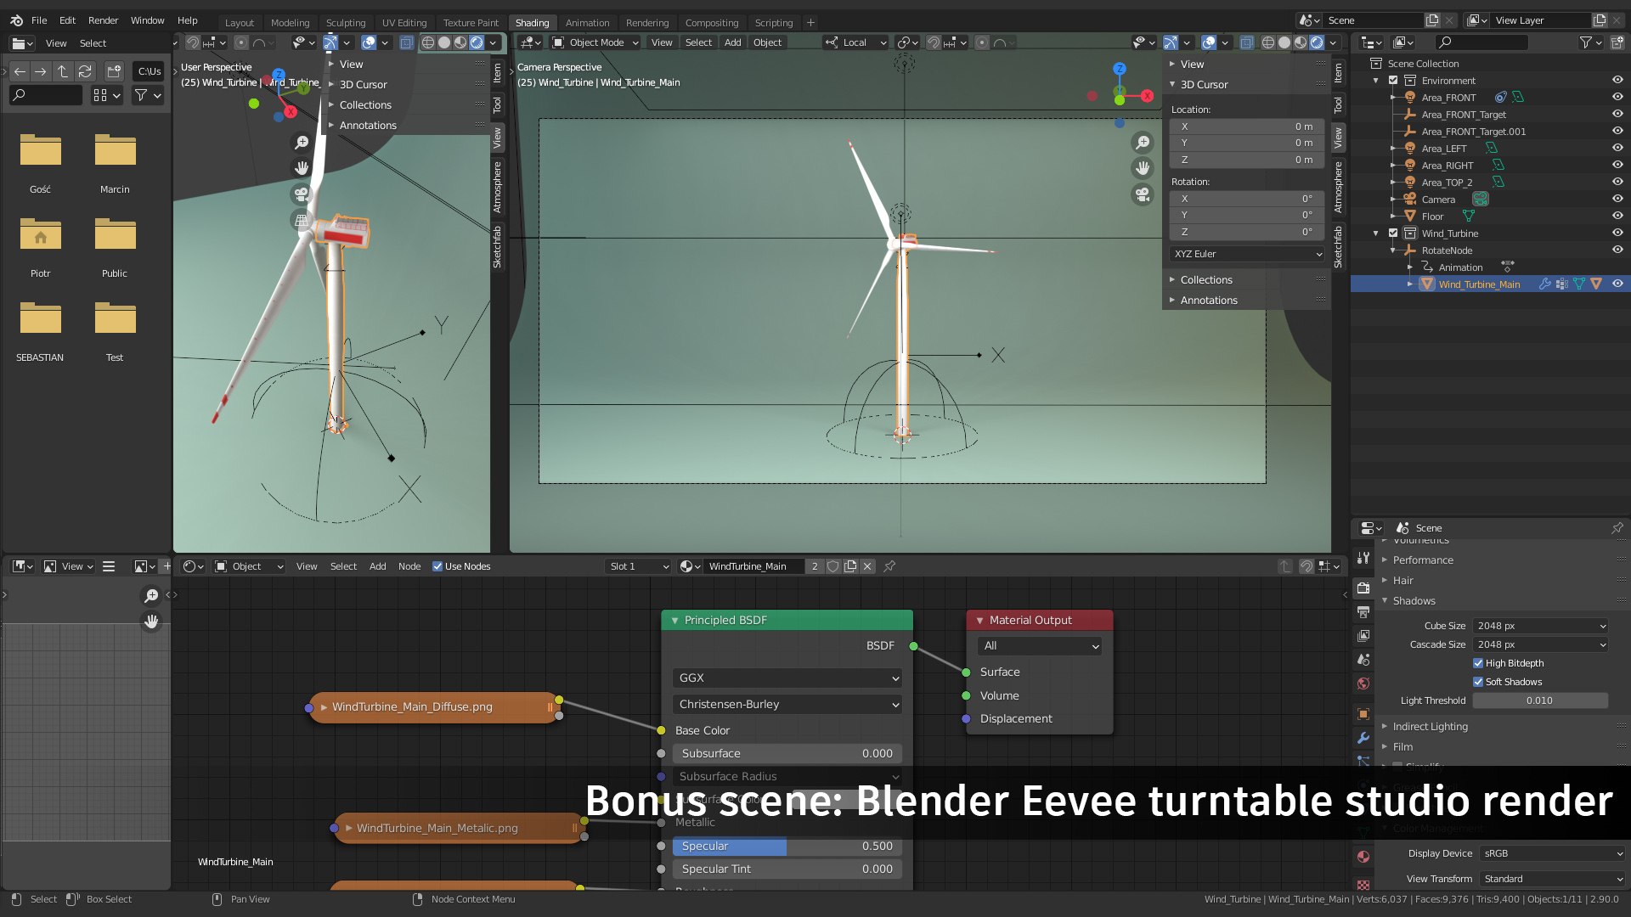
Task: Uncheck High Bitdepth shadows option
Action: 1478,663
